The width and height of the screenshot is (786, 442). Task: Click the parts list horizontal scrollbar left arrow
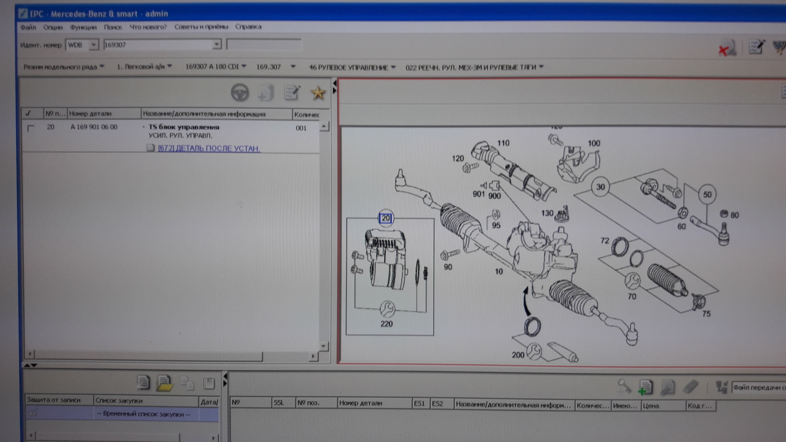click(30, 354)
